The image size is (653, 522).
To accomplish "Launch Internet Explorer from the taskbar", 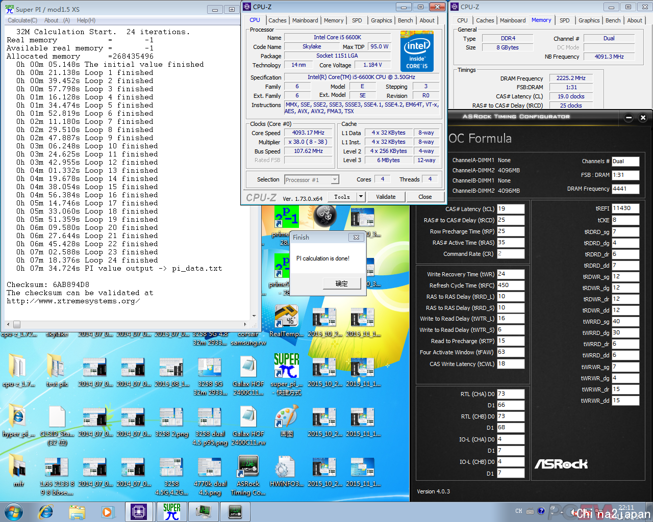I will (46, 511).
